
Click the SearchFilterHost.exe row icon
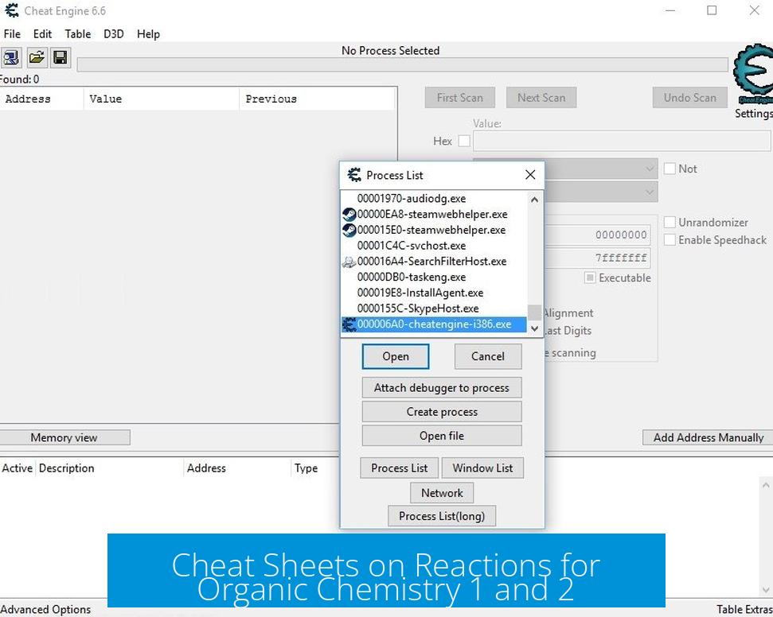(x=349, y=262)
